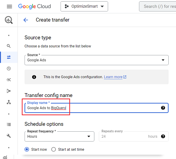Go back using the Create transfer arrow

(x=26, y=20)
